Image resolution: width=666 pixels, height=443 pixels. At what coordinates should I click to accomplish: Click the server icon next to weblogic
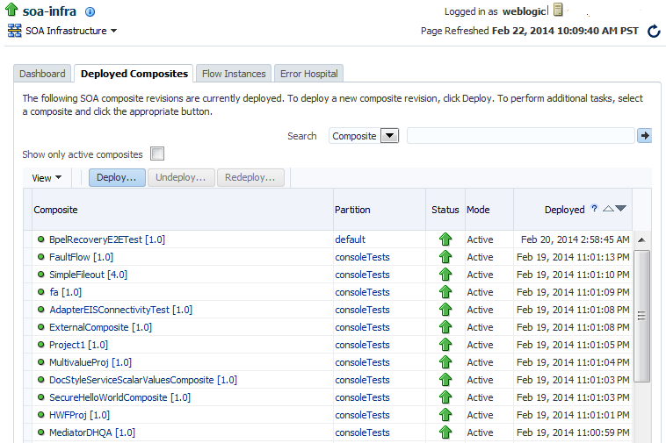tap(559, 10)
